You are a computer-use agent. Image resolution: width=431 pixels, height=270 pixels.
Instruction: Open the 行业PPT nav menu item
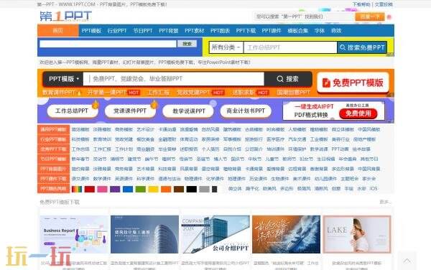click(x=117, y=31)
